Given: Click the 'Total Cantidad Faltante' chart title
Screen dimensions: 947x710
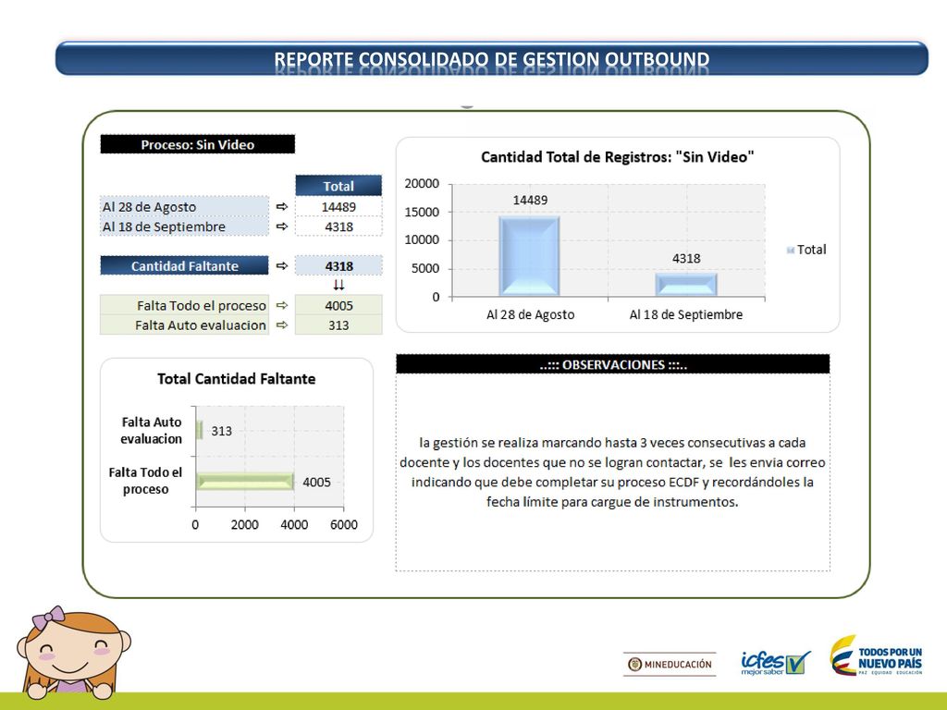Looking at the screenshot, I should coord(236,378).
